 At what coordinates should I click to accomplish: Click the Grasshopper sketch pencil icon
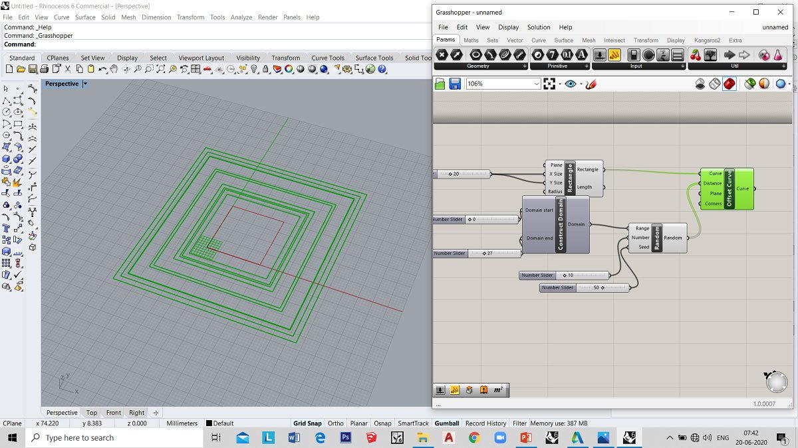tap(591, 84)
